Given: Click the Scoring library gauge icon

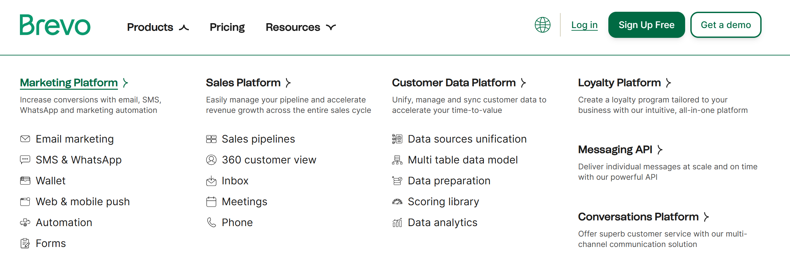Looking at the screenshot, I should click(x=397, y=202).
